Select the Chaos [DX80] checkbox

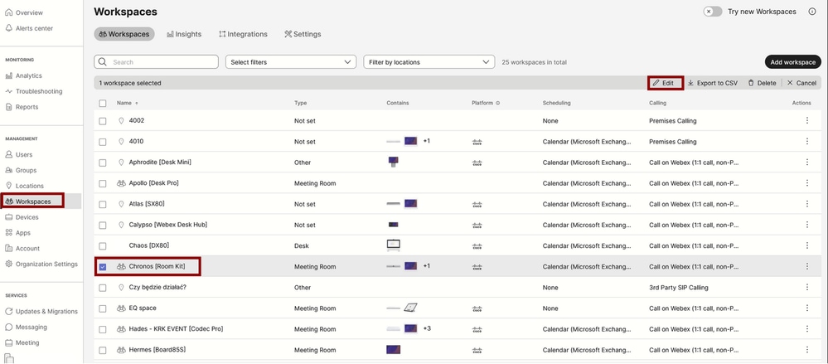[103, 245]
